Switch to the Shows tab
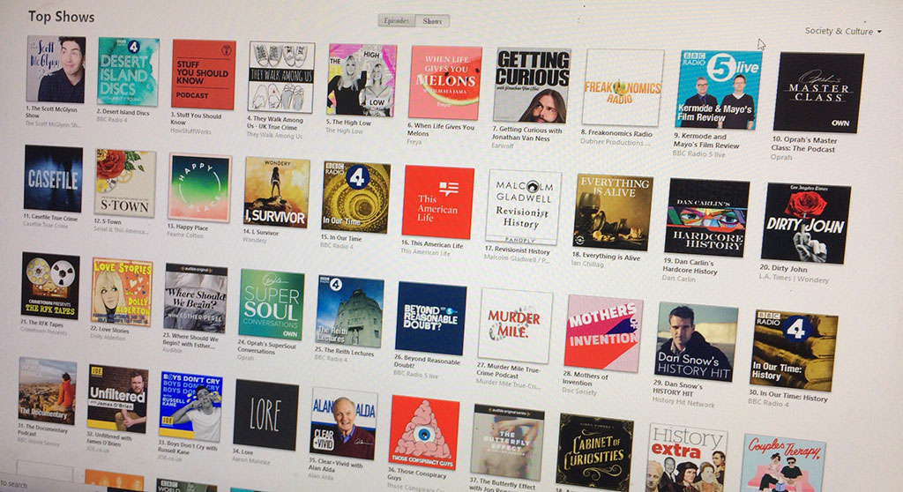The height and width of the screenshot is (492, 903). pyautogui.click(x=432, y=21)
